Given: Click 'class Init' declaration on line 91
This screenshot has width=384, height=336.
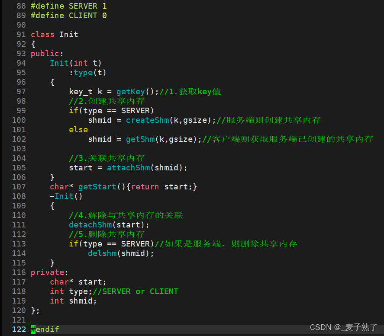Looking at the screenshot, I should tap(55, 35).
